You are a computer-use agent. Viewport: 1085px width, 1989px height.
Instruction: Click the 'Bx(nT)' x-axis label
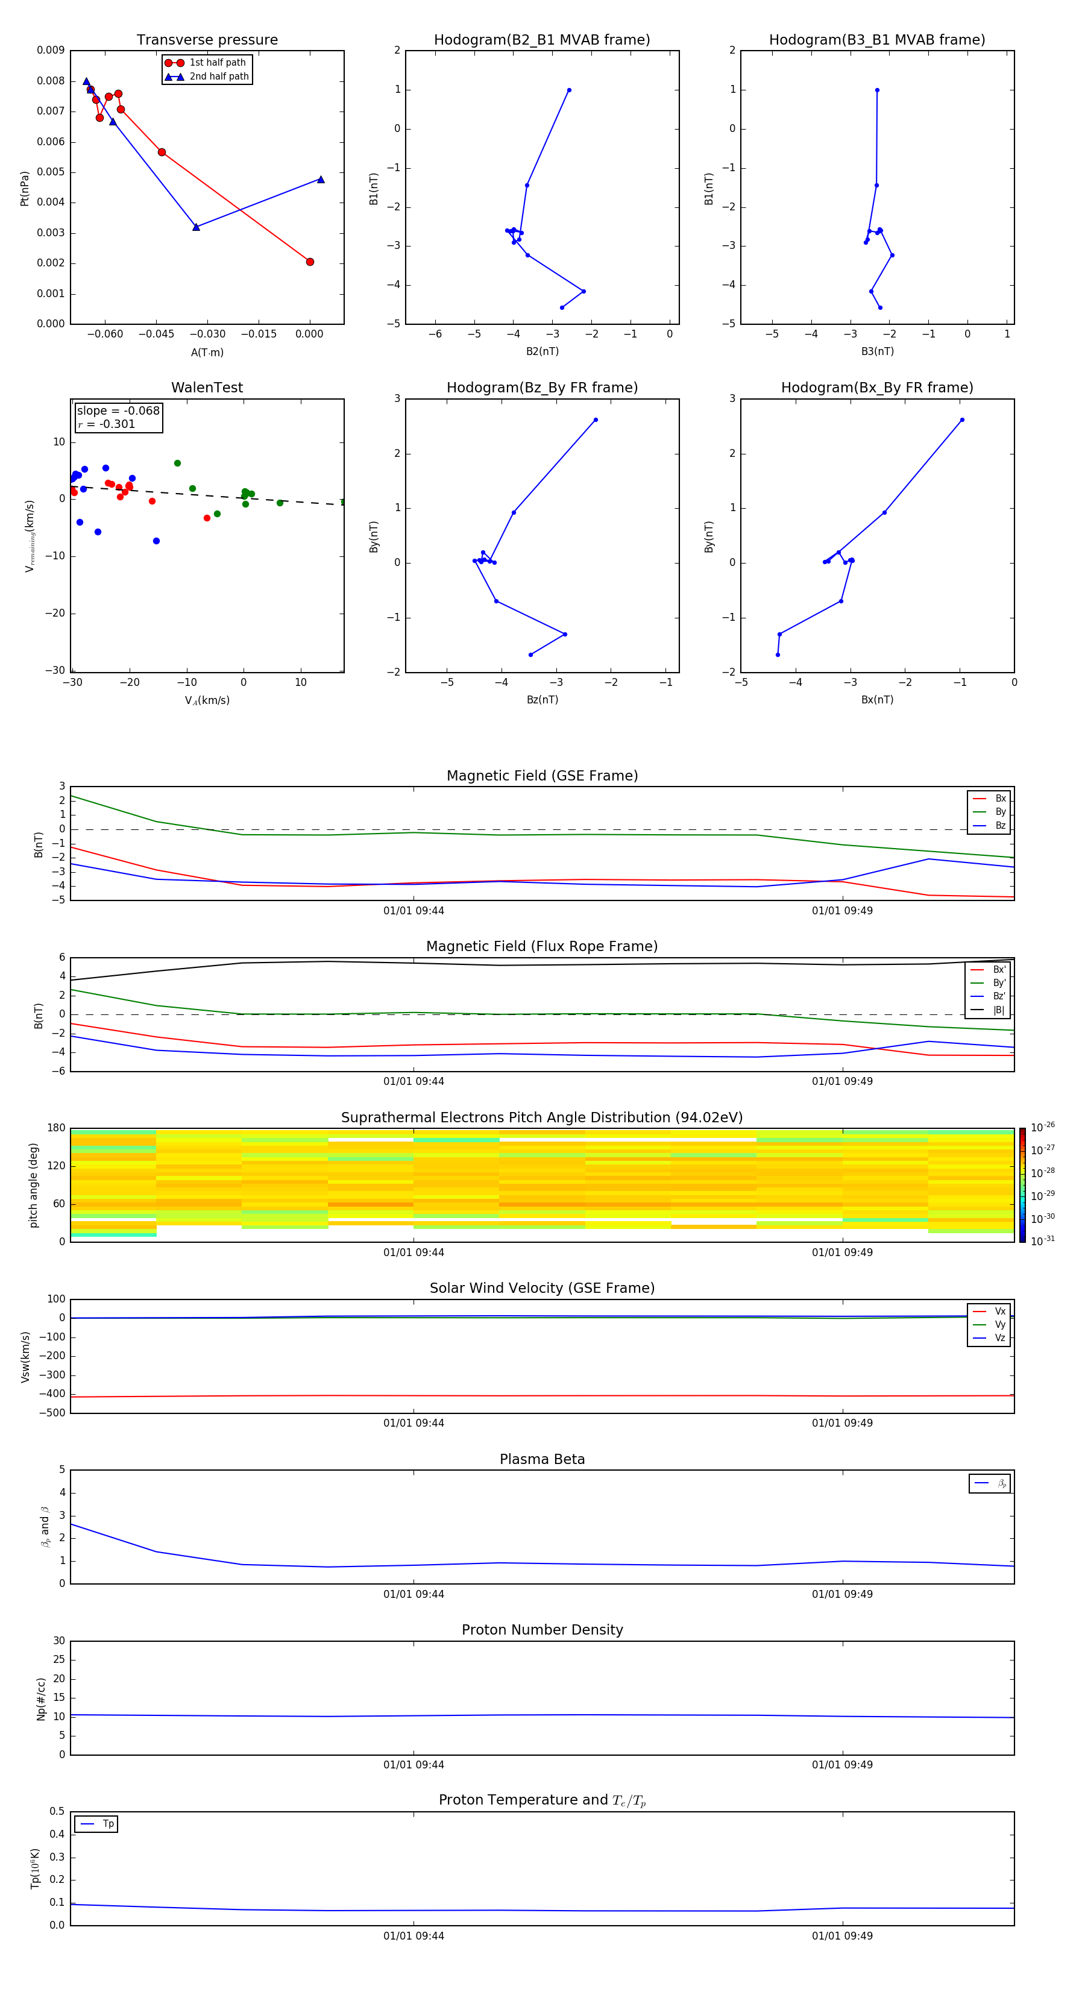[x=877, y=700]
